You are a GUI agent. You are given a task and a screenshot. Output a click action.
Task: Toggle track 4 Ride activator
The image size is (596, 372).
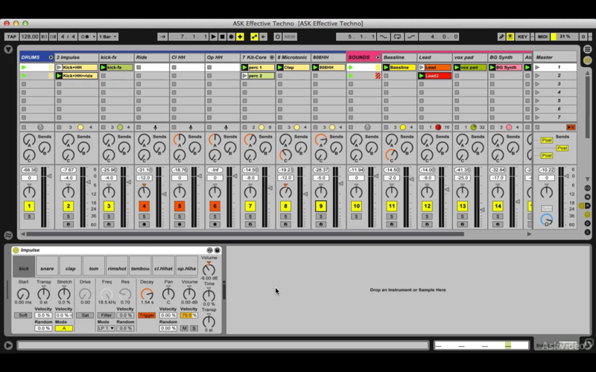pyautogui.click(x=144, y=206)
